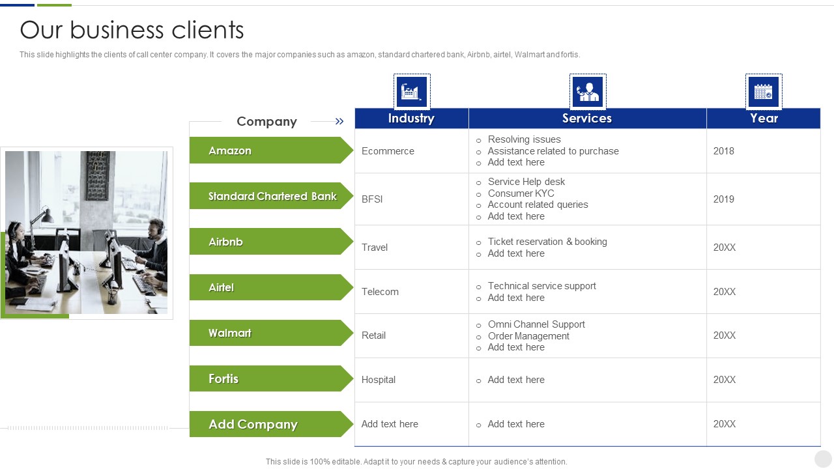834x469 pixels.
Task: Click the calendar year icon
Action: 764,92
